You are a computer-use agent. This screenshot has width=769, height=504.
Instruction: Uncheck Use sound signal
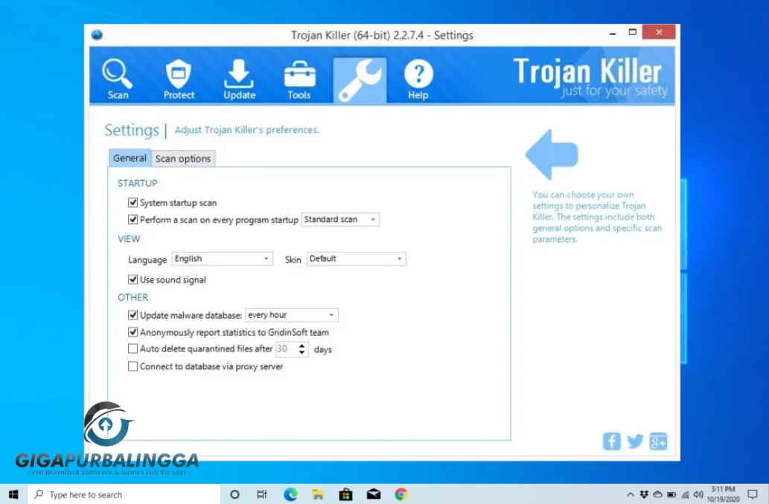[x=133, y=279]
